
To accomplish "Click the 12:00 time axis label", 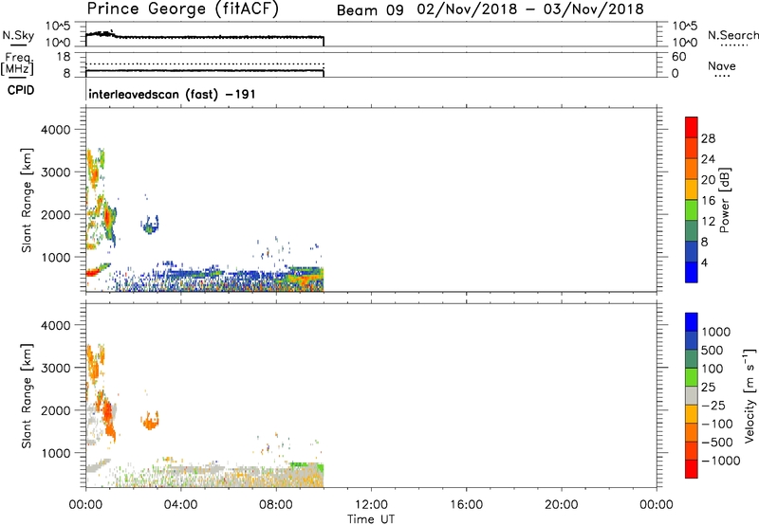I will [x=371, y=505].
